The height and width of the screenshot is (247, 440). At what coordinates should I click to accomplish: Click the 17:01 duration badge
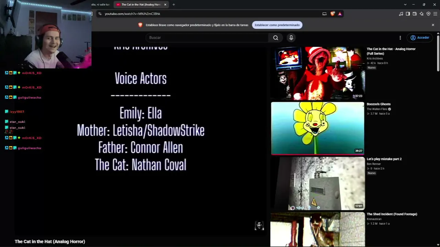pos(359,206)
